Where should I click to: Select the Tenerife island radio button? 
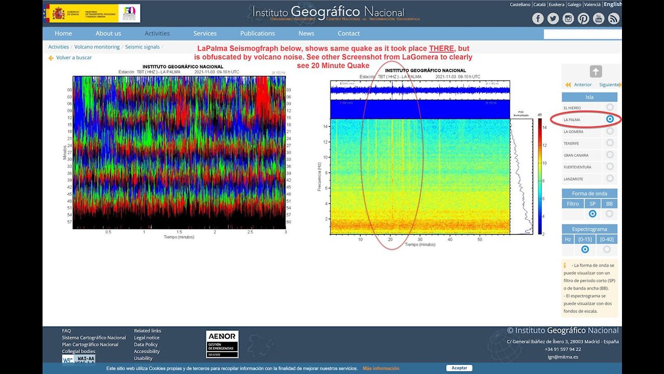point(610,143)
